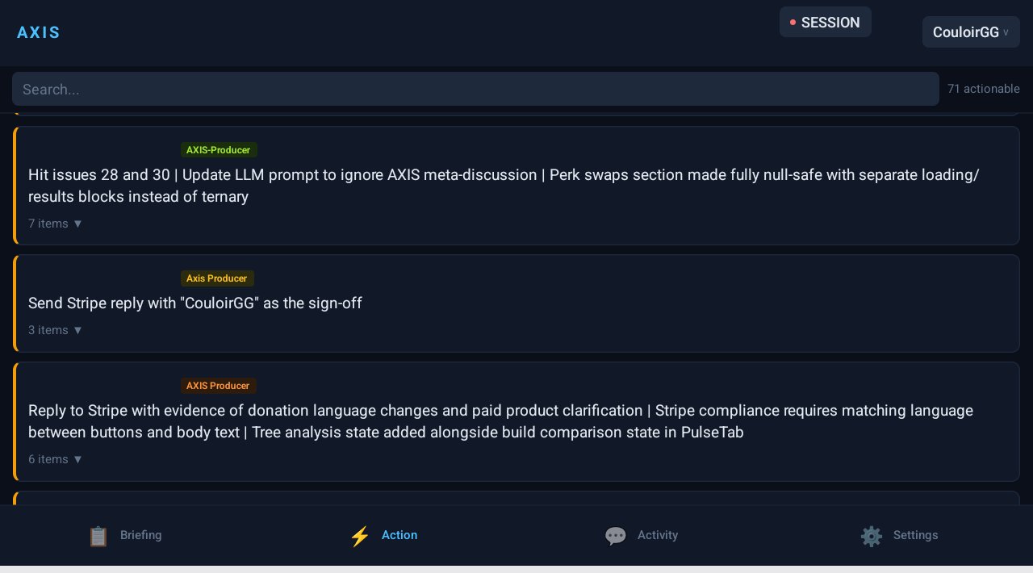
Task: Click the yellow Axis Producer tag
Action: click(x=217, y=278)
